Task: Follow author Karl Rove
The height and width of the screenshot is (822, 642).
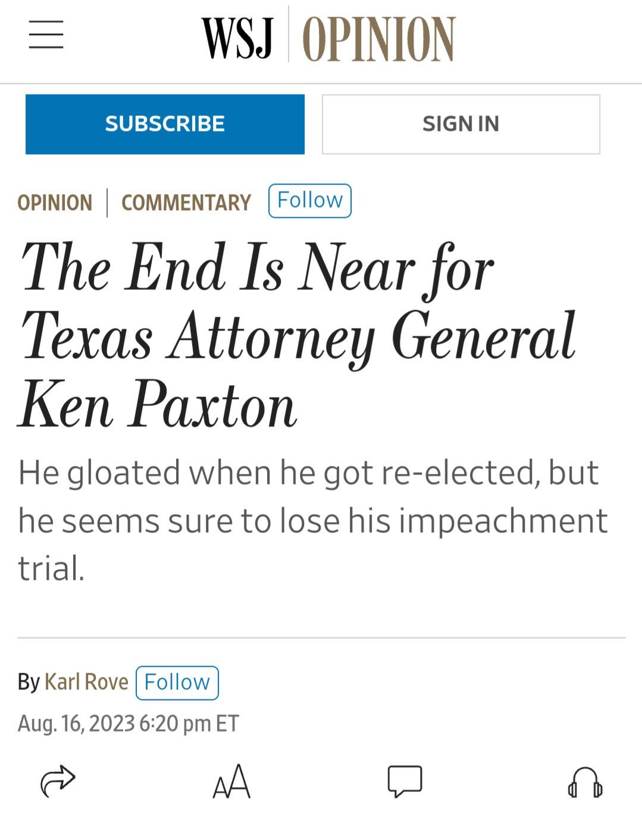Action: [x=177, y=682]
